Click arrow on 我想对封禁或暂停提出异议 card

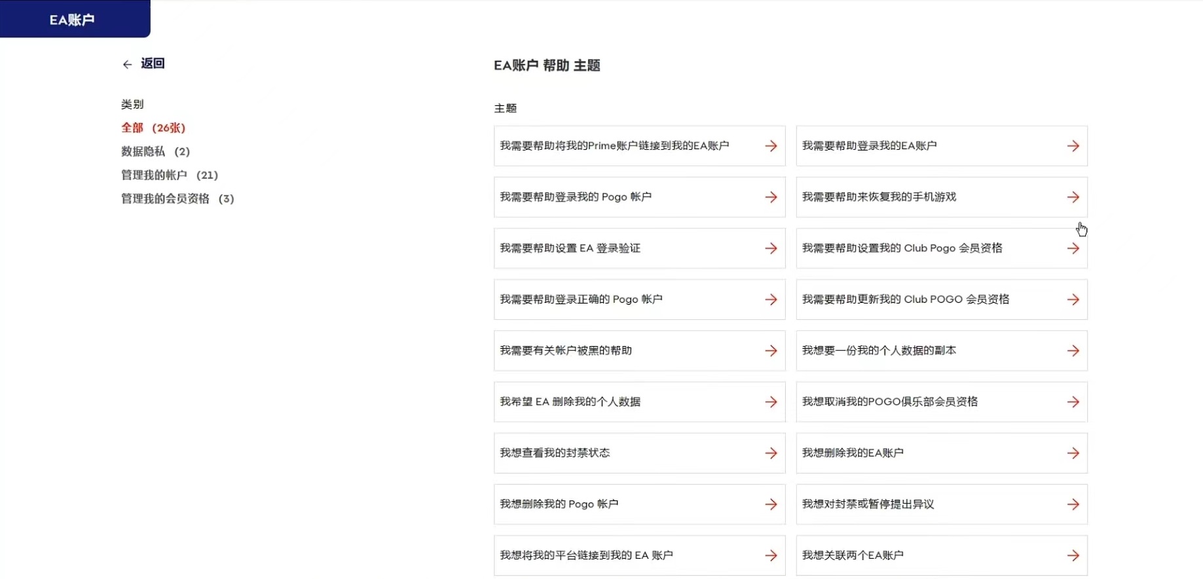(x=1073, y=504)
